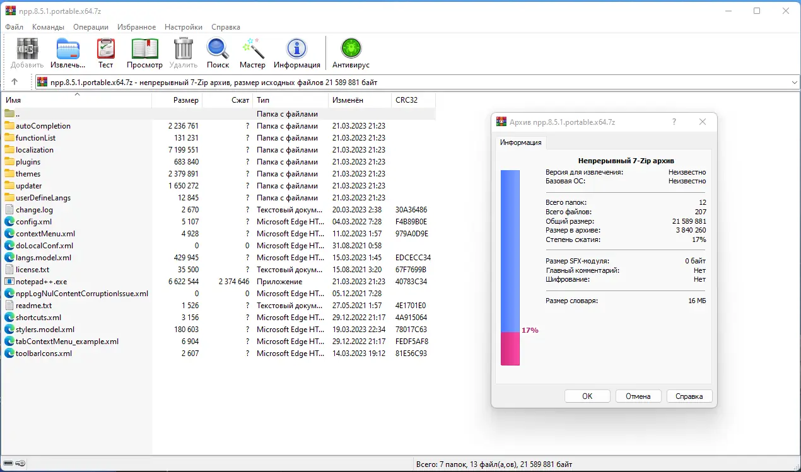Viewport: 801px width, 472px height.
Task: Select the userDefineLangs folder icon
Action: pyautogui.click(x=9, y=197)
